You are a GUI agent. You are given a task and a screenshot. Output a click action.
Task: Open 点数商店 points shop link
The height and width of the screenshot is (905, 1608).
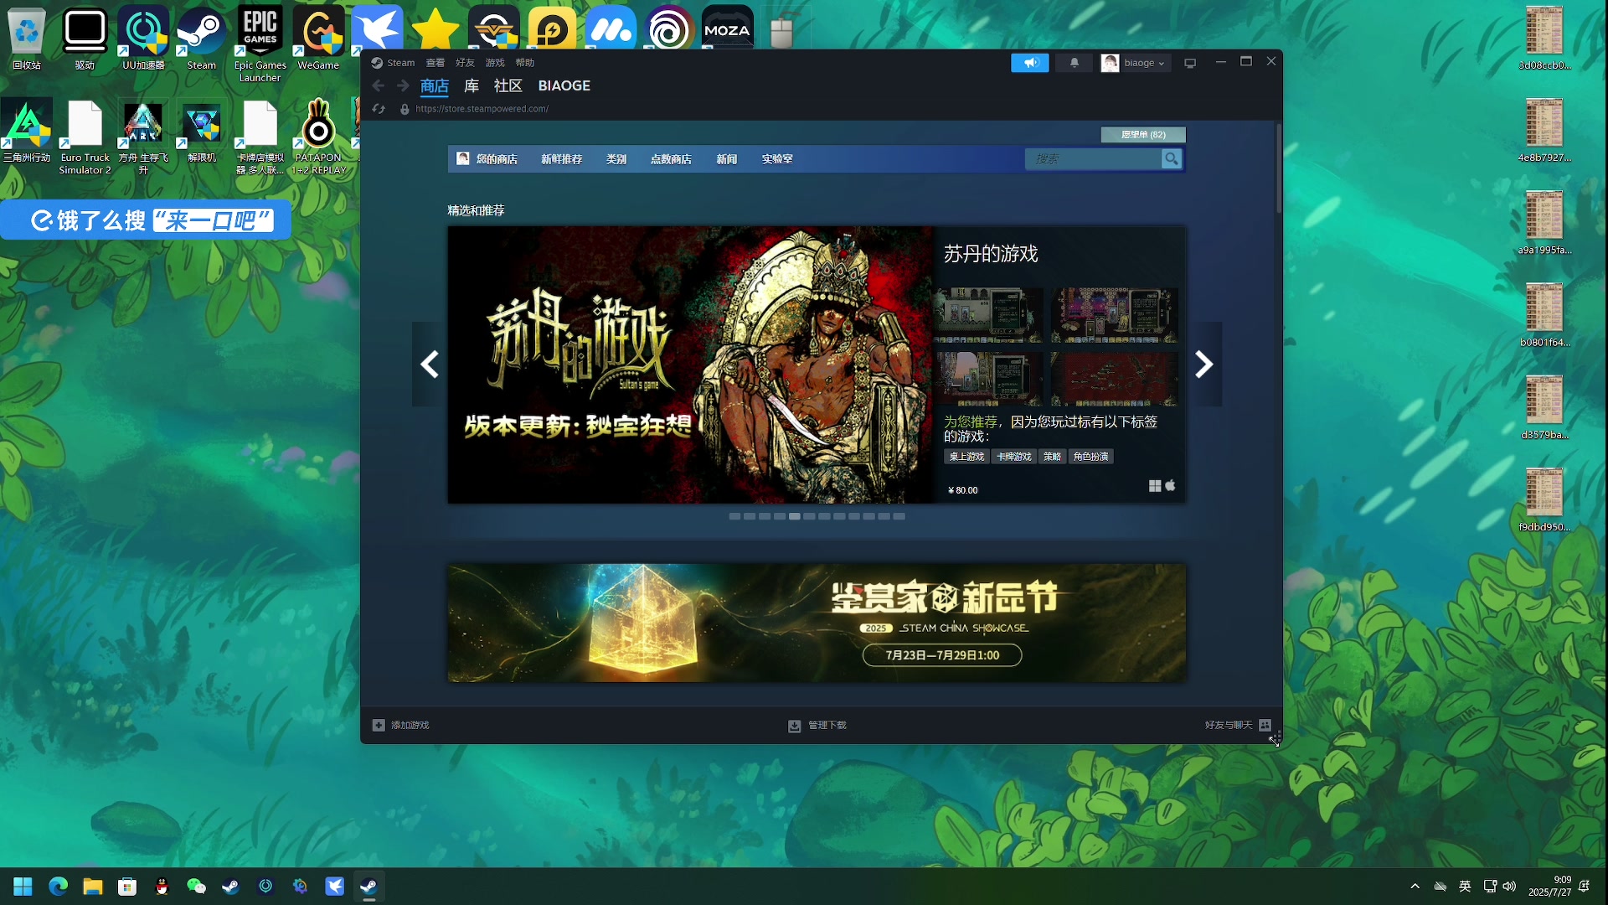tap(671, 159)
